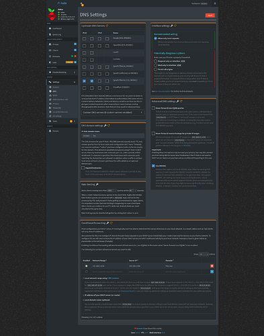Open Web interface / API submenu item
Image resolution: width=264 pixels, height=336 pixels.
[x=62, y=99]
